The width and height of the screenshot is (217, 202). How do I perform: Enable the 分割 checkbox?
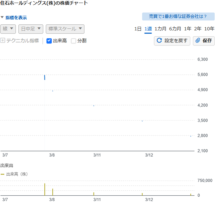click(74, 41)
